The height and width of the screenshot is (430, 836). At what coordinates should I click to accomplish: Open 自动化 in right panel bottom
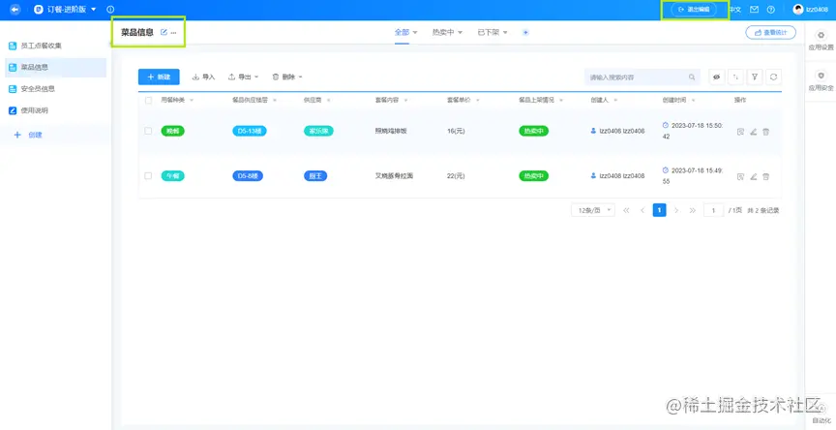(x=820, y=414)
